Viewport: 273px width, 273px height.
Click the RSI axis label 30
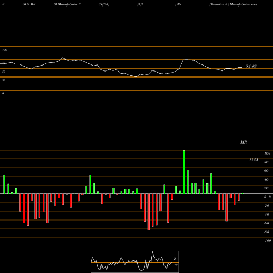pyautogui.click(x=4, y=80)
